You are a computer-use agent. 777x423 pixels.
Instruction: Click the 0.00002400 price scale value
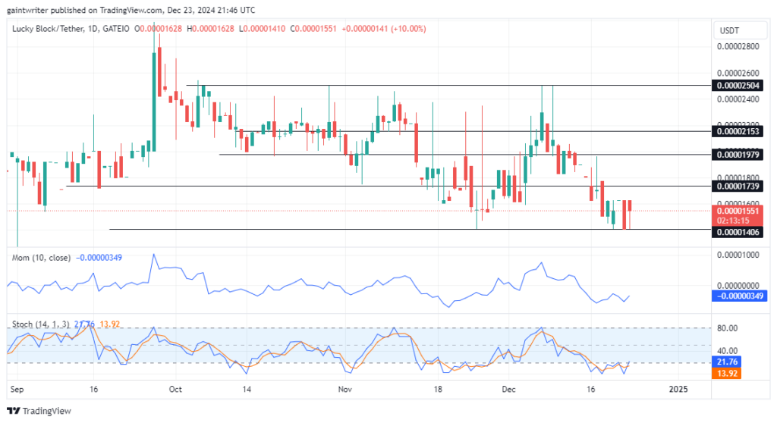pos(738,99)
